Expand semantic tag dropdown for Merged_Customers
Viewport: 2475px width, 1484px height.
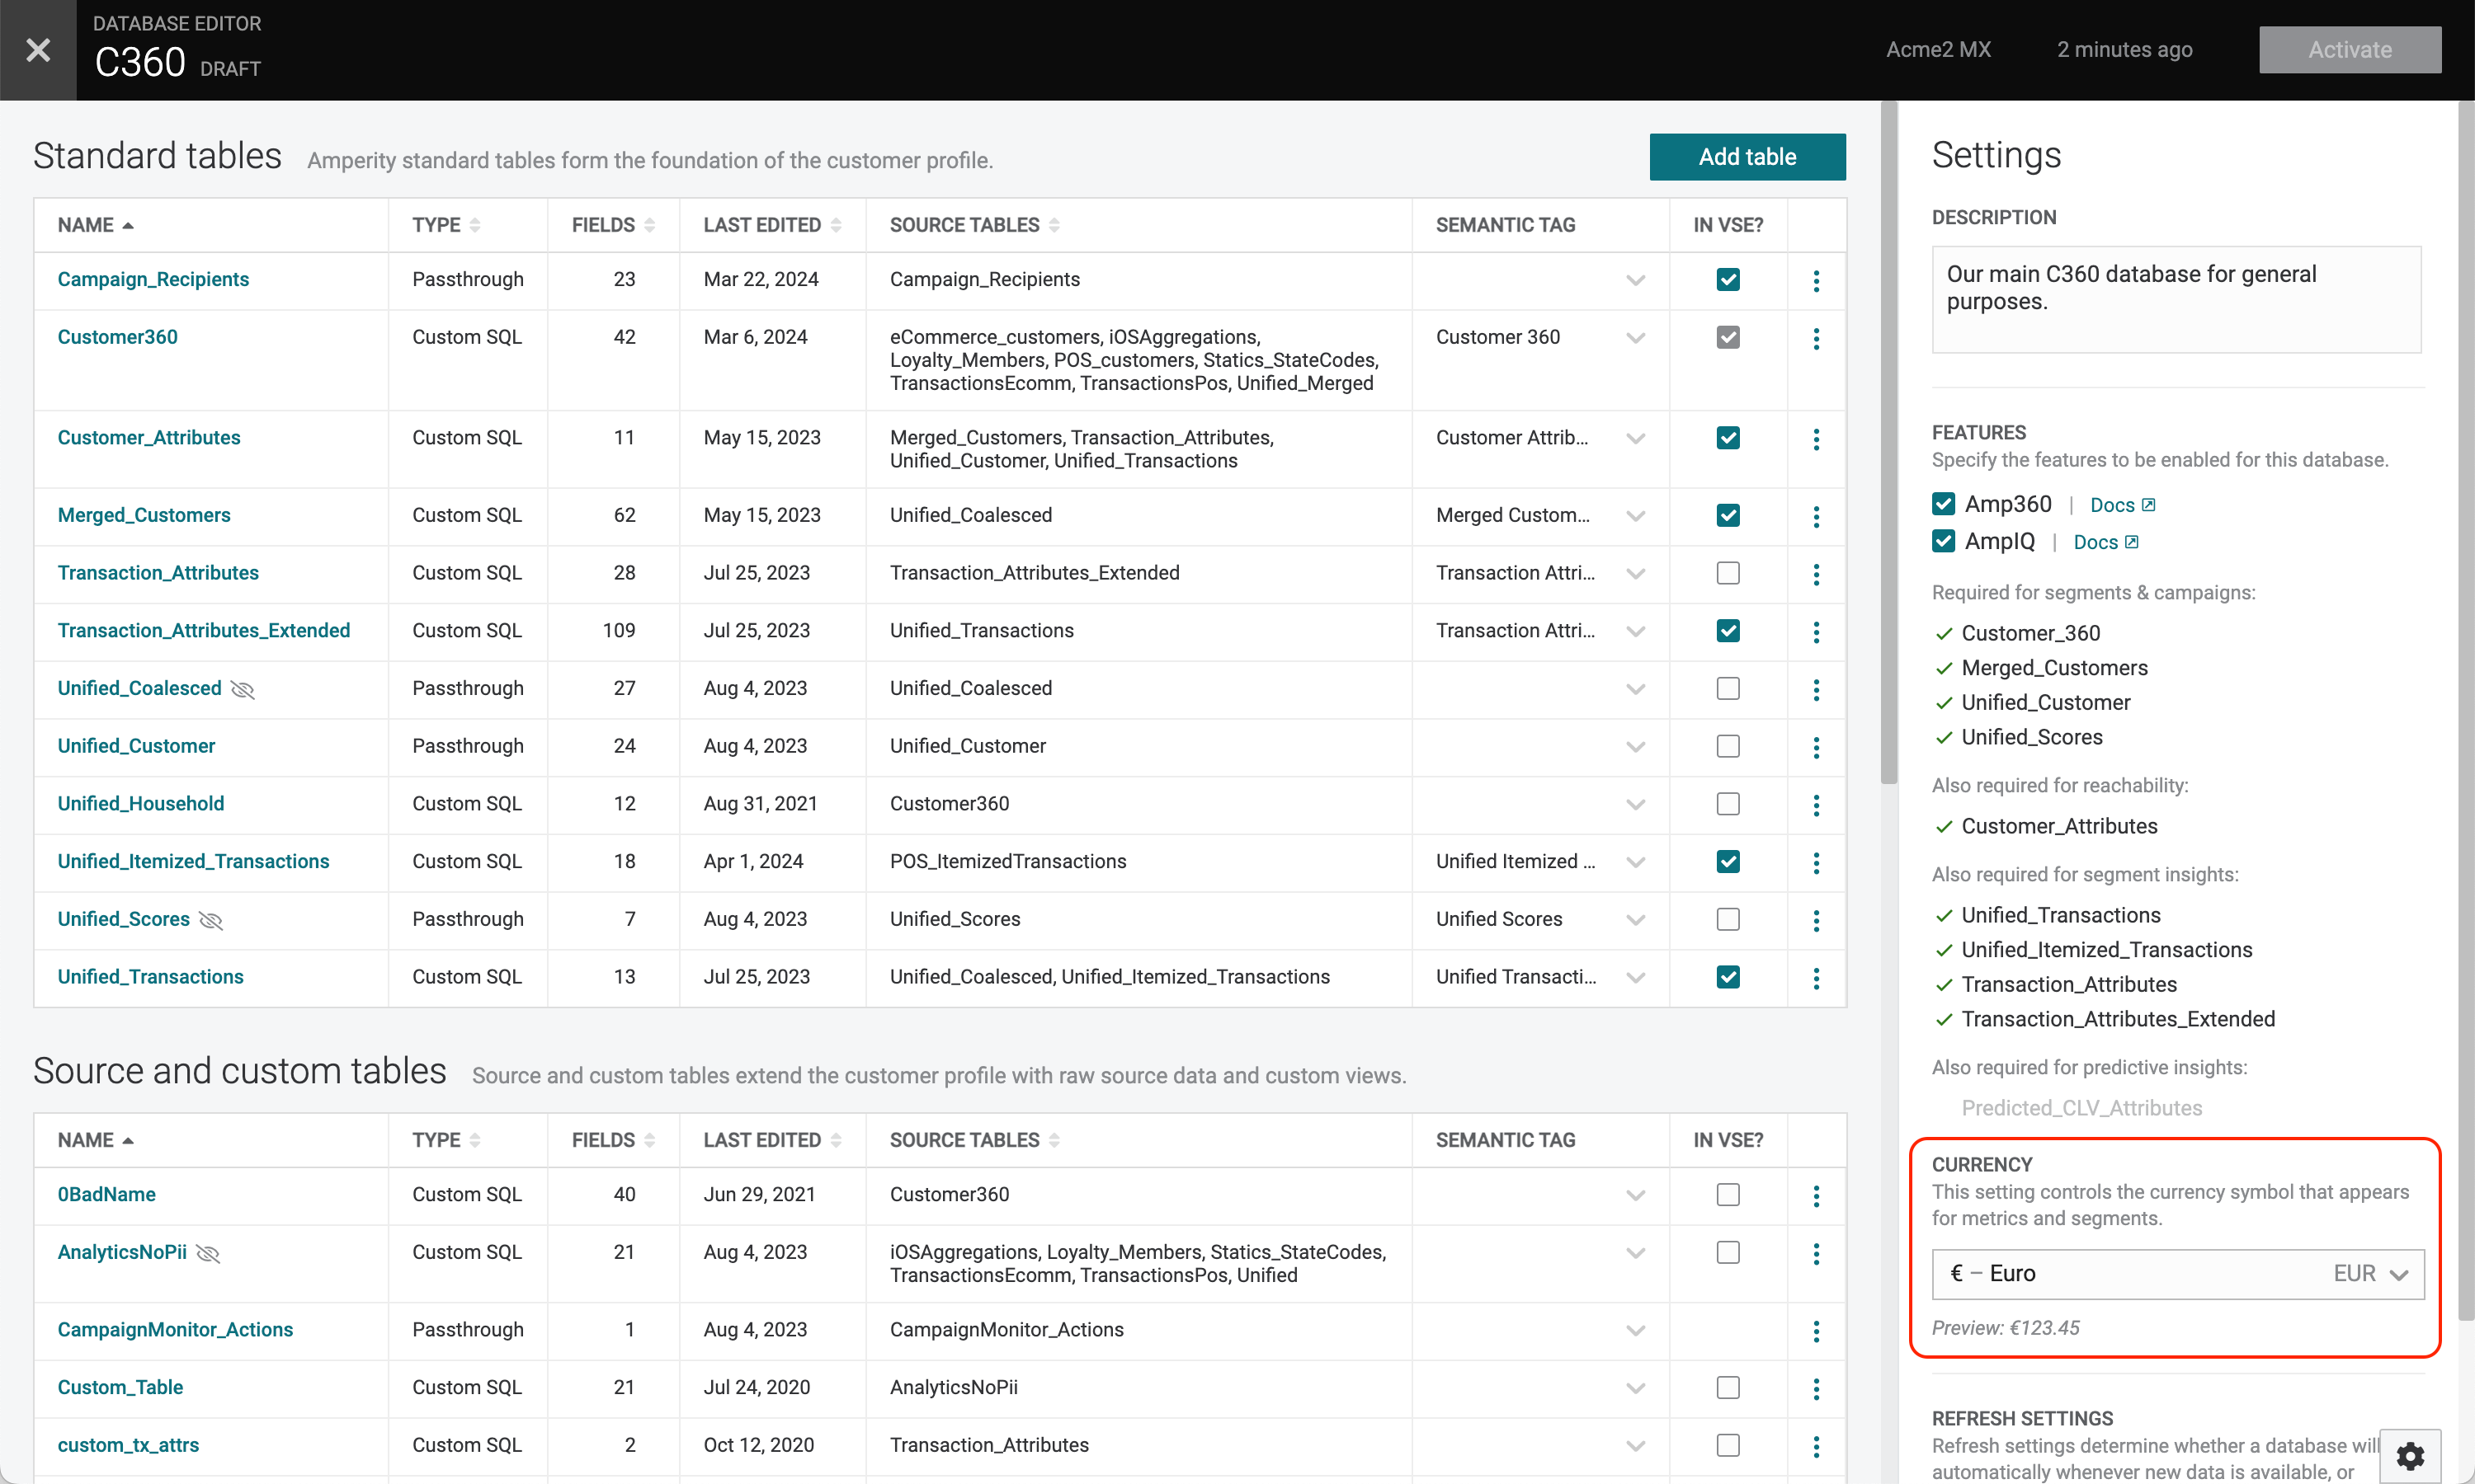[1636, 516]
